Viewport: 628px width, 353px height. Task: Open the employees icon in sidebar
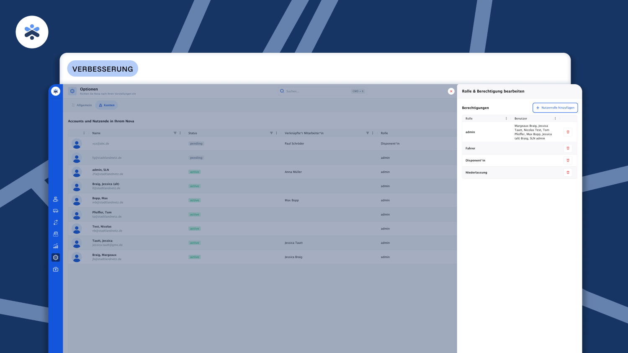56,199
